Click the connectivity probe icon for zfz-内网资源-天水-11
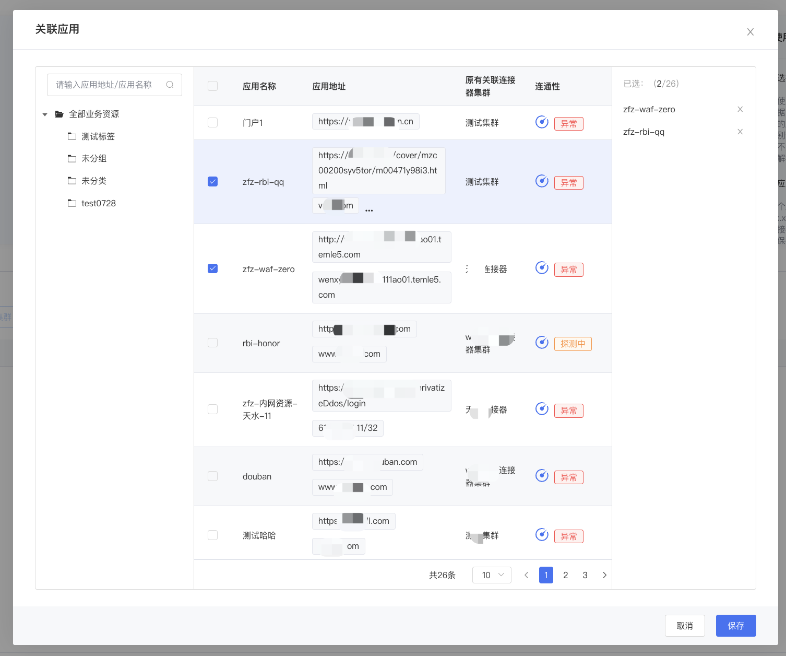Viewport: 786px width, 656px height. [x=542, y=409]
